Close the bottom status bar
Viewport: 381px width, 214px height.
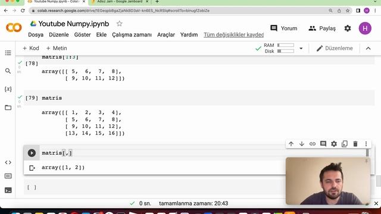coord(376,203)
